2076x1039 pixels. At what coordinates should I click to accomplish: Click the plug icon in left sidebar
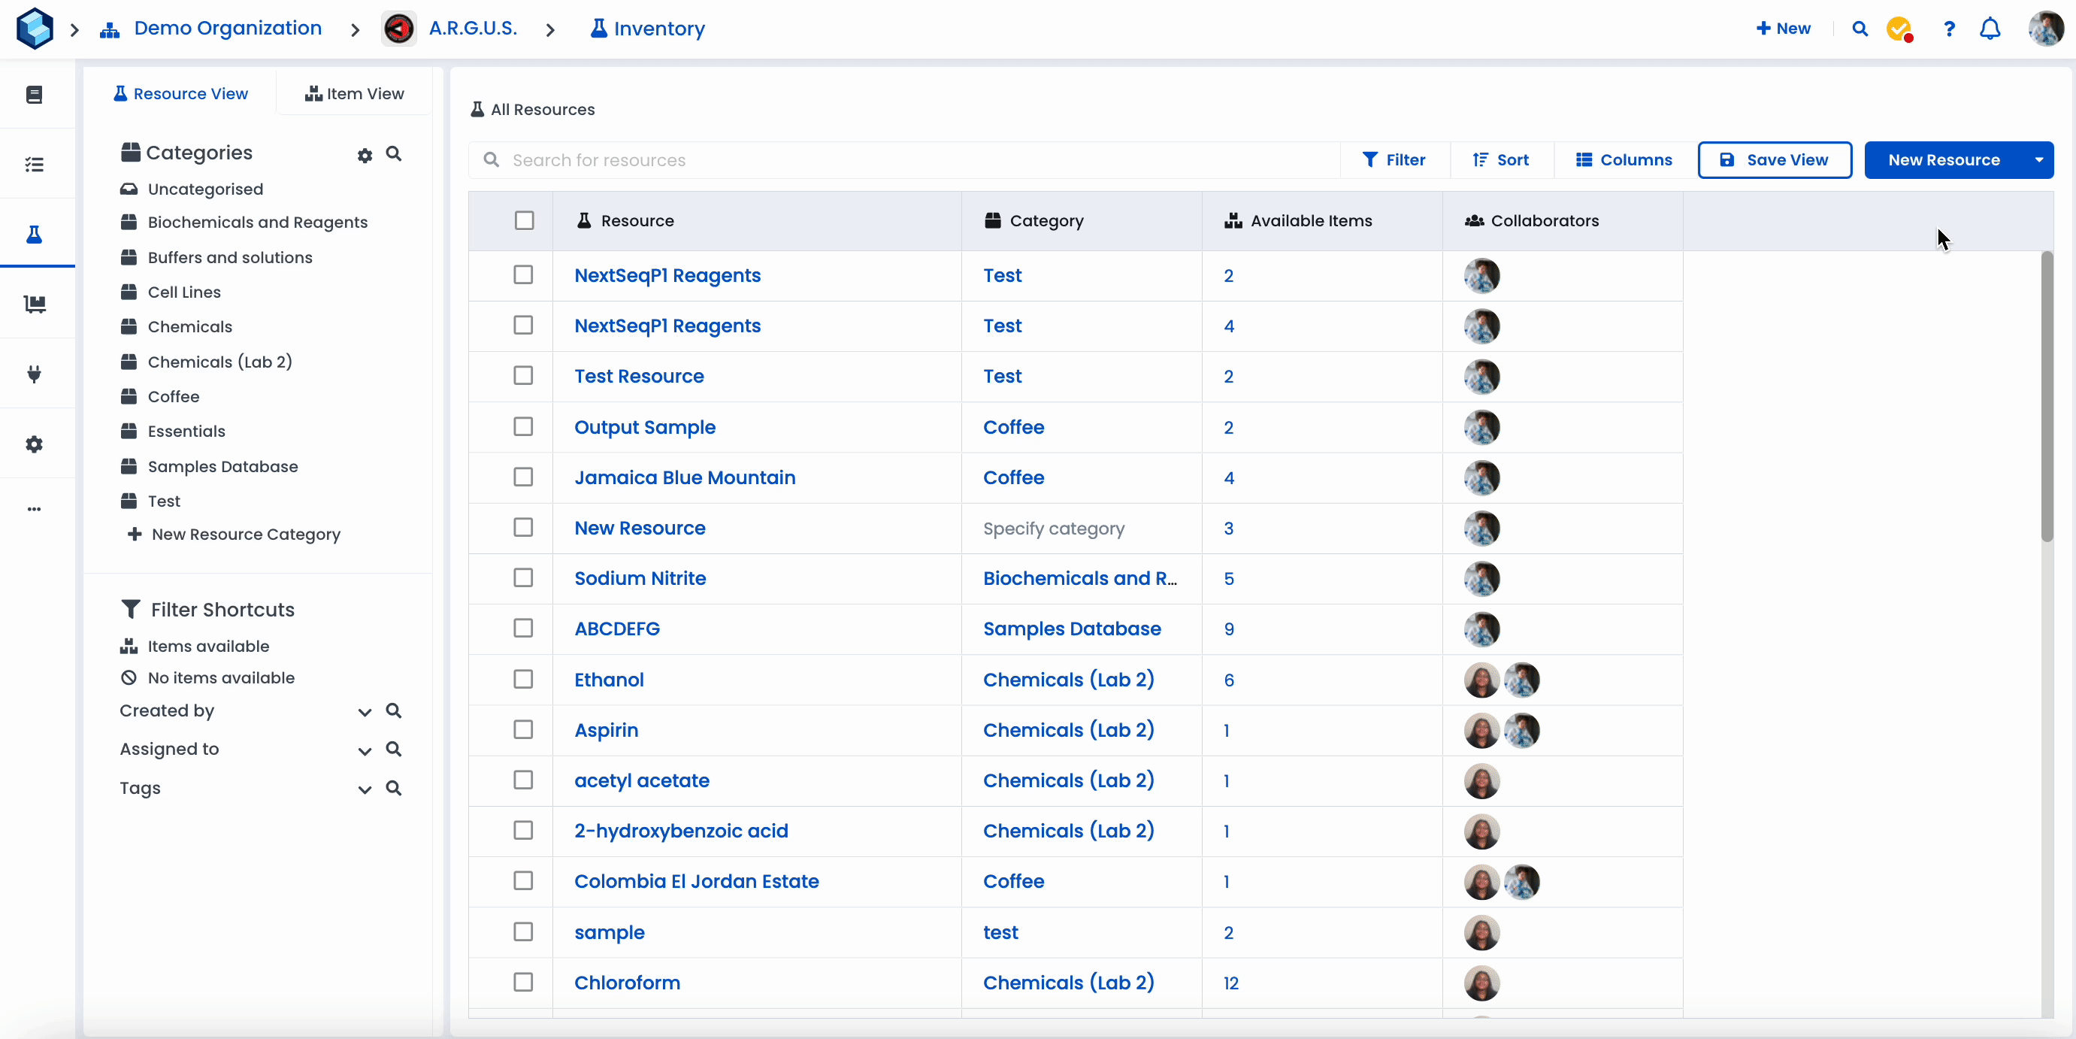pos(34,374)
